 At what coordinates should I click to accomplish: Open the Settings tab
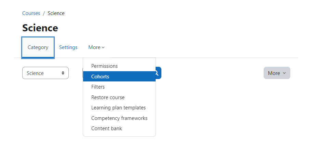tap(68, 47)
